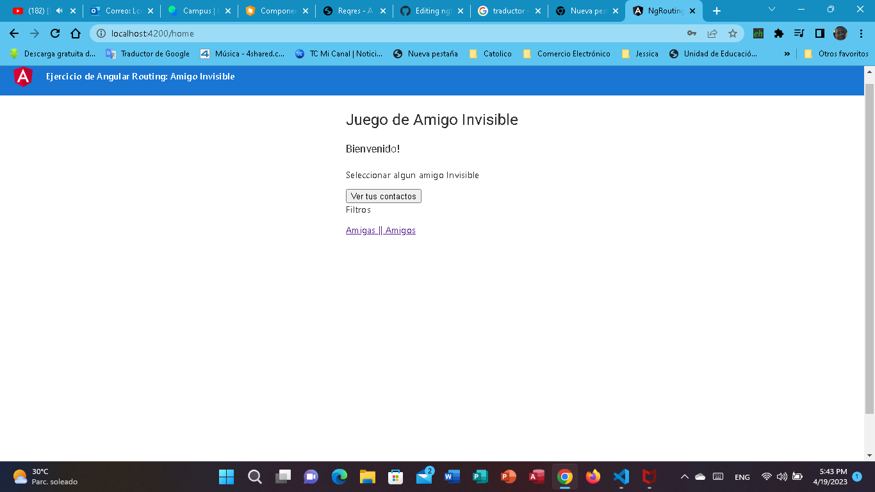Screen dimensions: 875x492
Task: Launch Firefox from the taskbar
Action: click(x=593, y=477)
